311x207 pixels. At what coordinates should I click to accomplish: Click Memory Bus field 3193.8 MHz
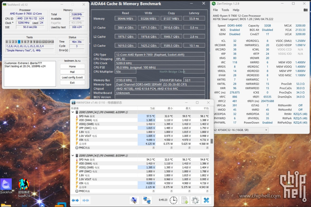[126, 80]
